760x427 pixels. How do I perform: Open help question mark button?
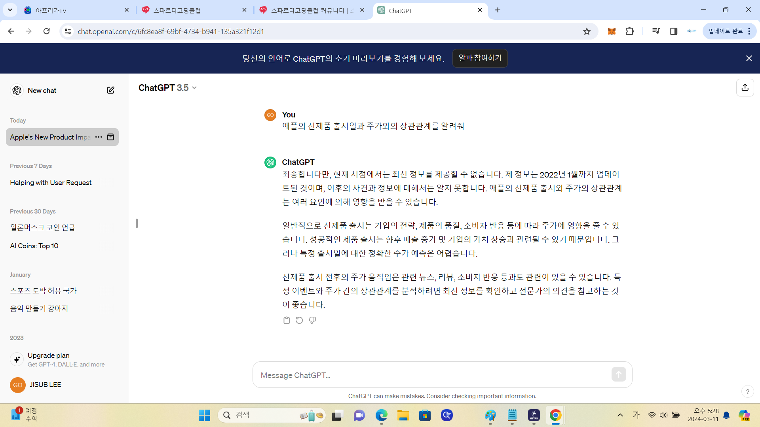[747, 392]
